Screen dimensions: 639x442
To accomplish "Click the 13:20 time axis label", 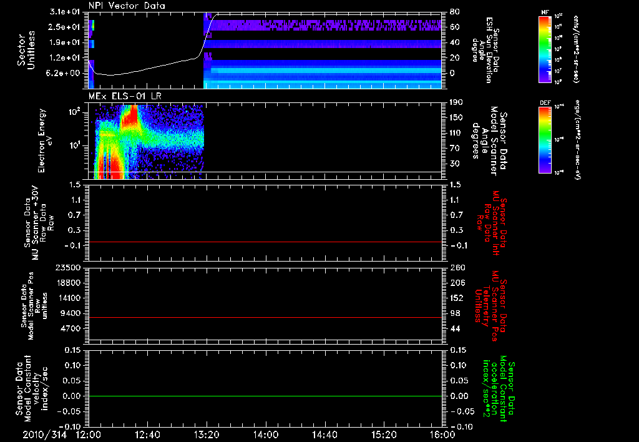I will pyautogui.click(x=207, y=435).
